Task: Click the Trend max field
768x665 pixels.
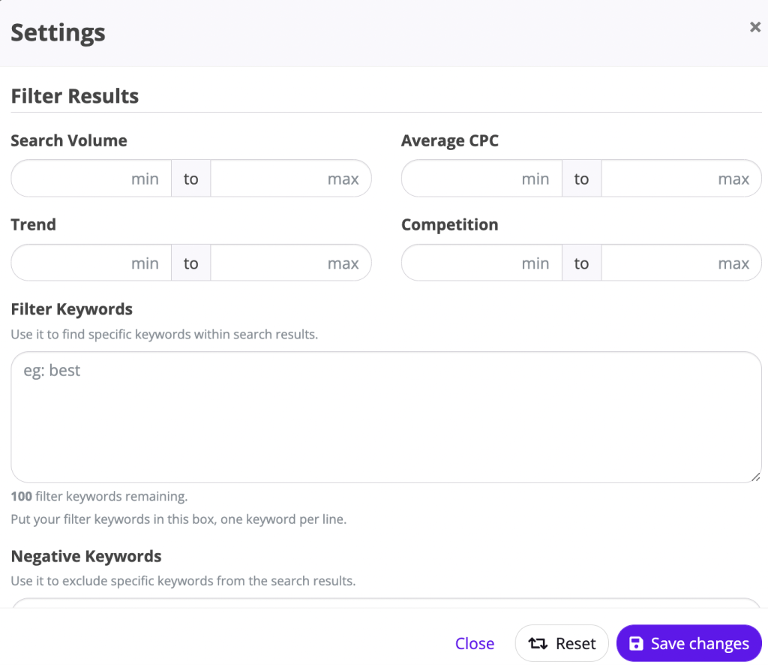Action: (291, 263)
